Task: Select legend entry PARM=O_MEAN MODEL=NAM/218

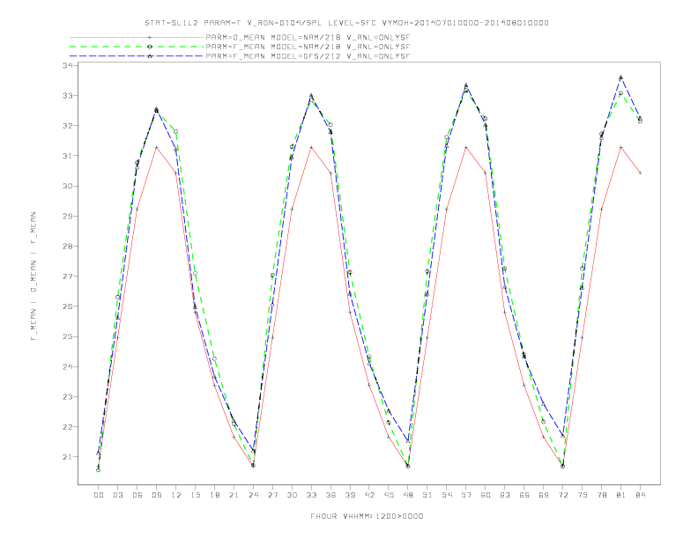Action: (x=308, y=37)
